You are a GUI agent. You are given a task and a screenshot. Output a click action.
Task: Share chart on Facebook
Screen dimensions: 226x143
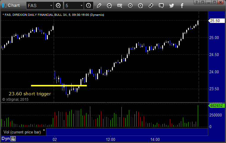click(x=182, y=6)
